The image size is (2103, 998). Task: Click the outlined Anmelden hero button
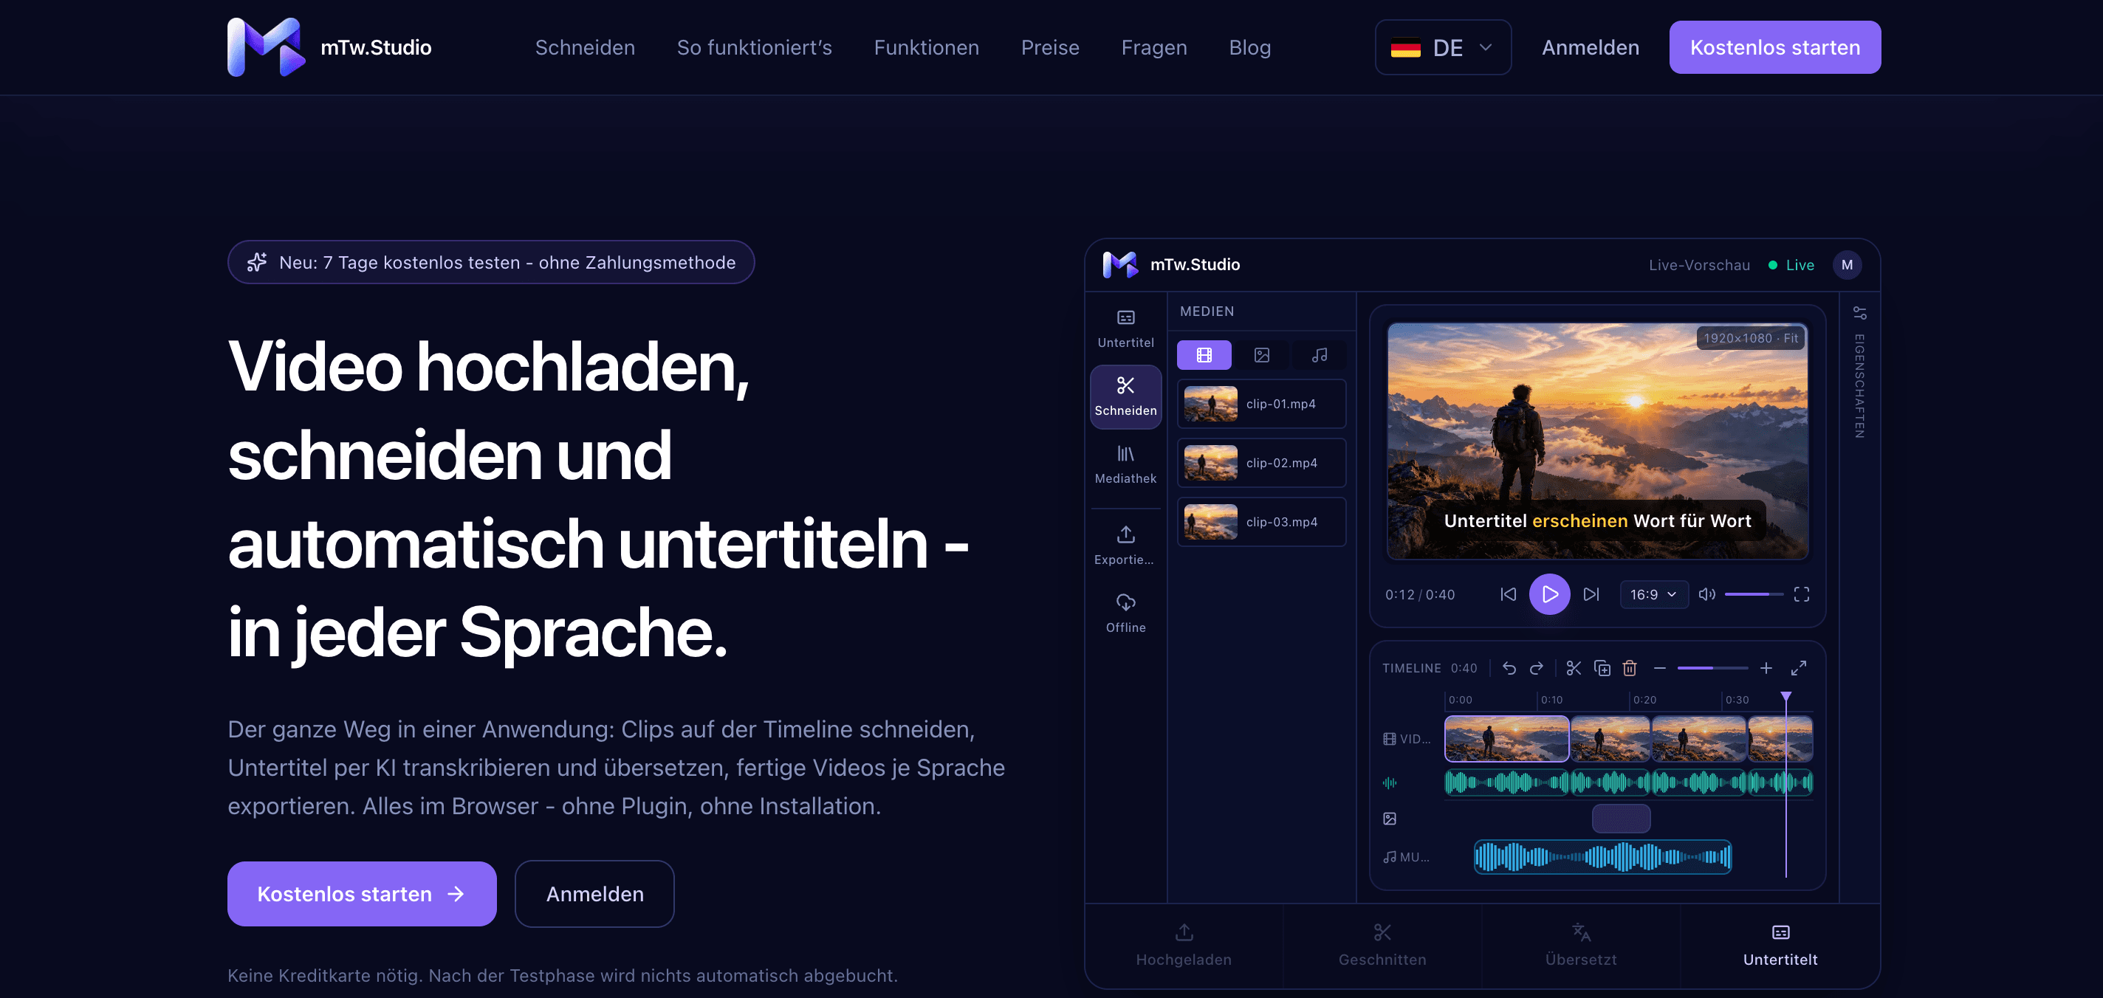pos(594,893)
